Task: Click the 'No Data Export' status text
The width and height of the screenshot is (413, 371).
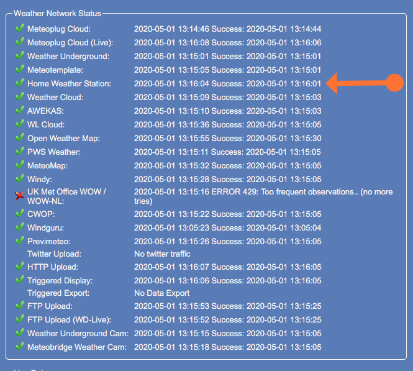Action: (x=161, y=293)
